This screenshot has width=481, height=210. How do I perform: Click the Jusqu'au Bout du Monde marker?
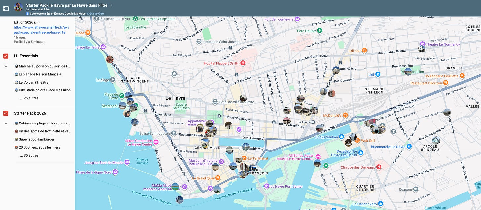click(127, 162)
